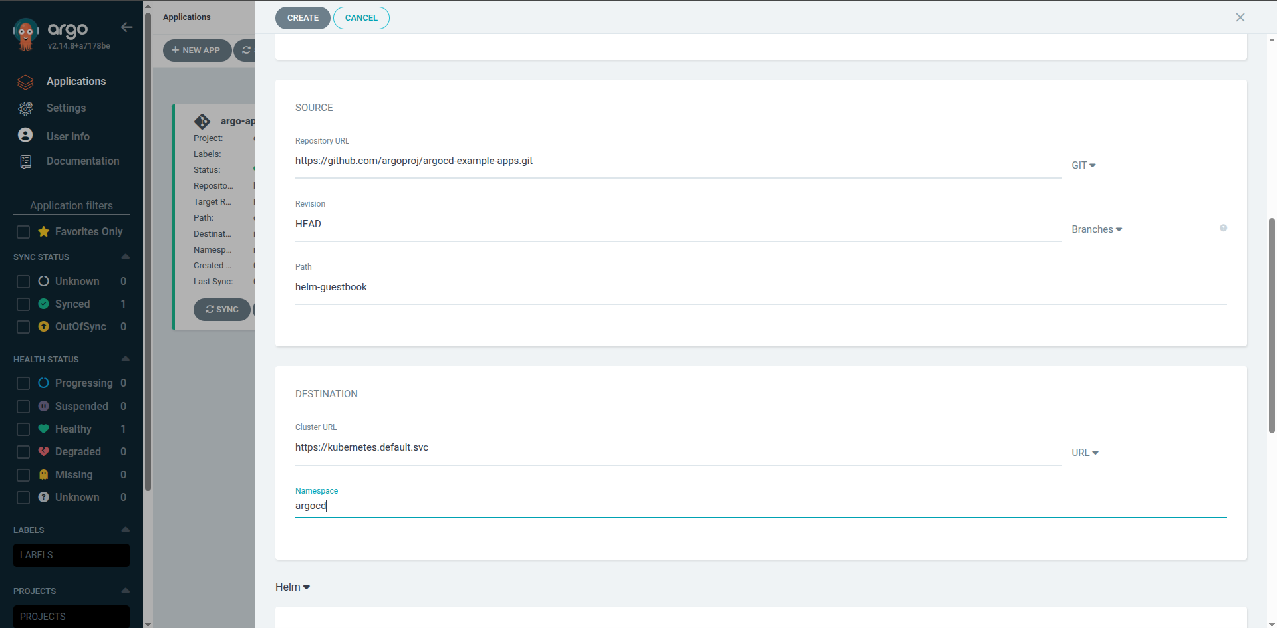Click the Applications layers icon
The height and width of the screenshot is (628, 1277).
click(25, 82)
